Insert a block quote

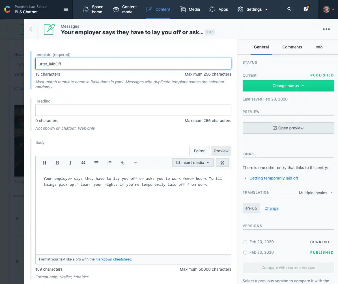(x=83, y=163)
